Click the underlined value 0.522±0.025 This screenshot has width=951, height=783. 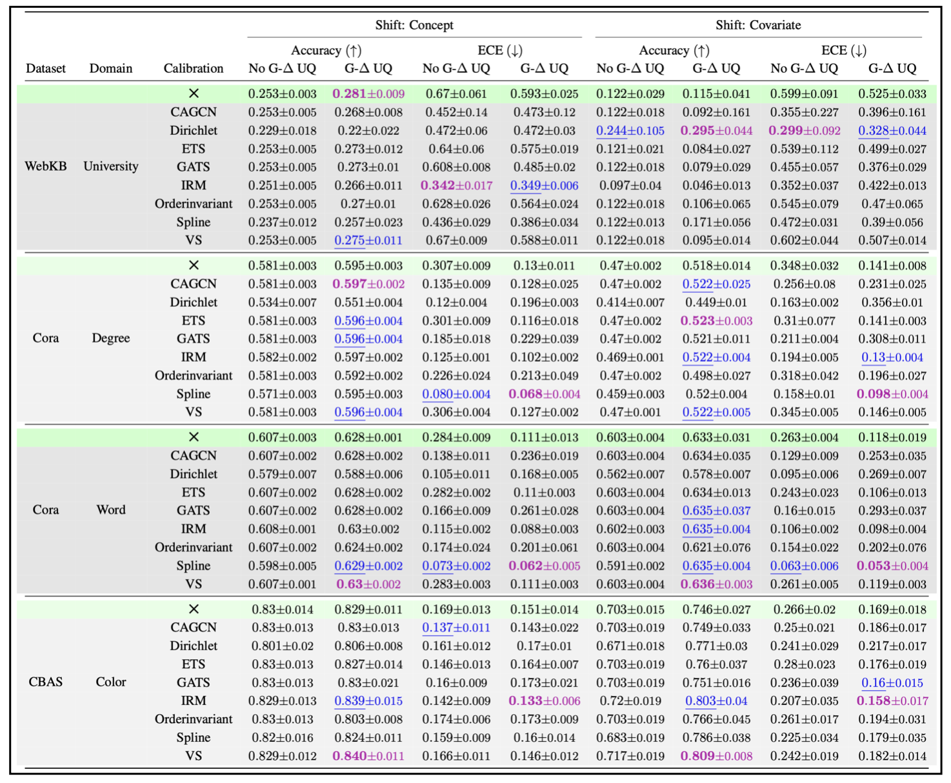717,284
